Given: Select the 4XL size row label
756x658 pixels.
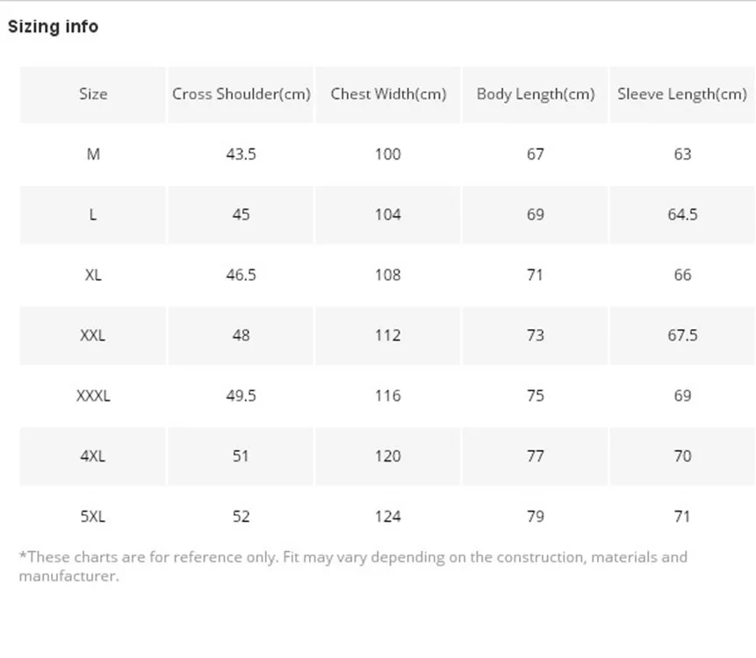Looking at the screenshot, I should (x=93, y=456).
